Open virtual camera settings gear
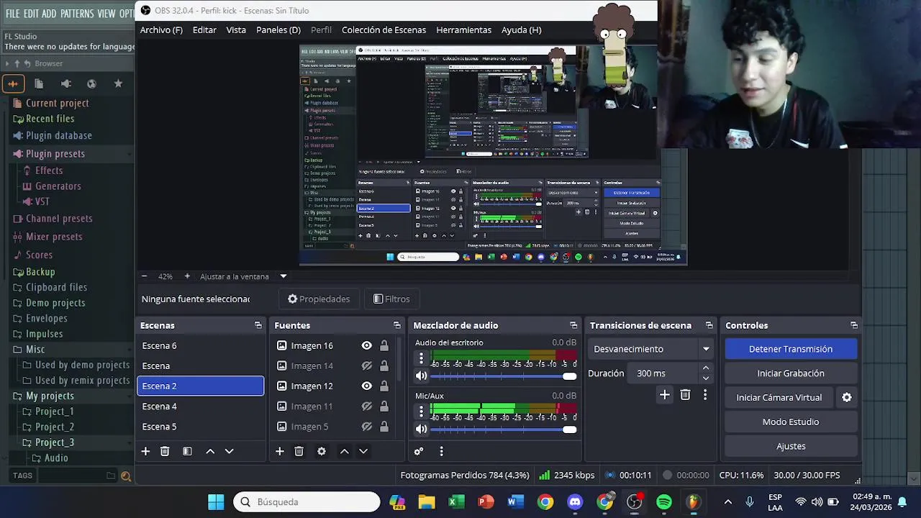The image size is (921, 518). 847,397
